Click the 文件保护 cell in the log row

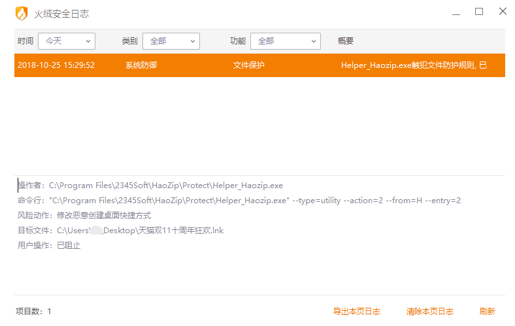point(249,65)
